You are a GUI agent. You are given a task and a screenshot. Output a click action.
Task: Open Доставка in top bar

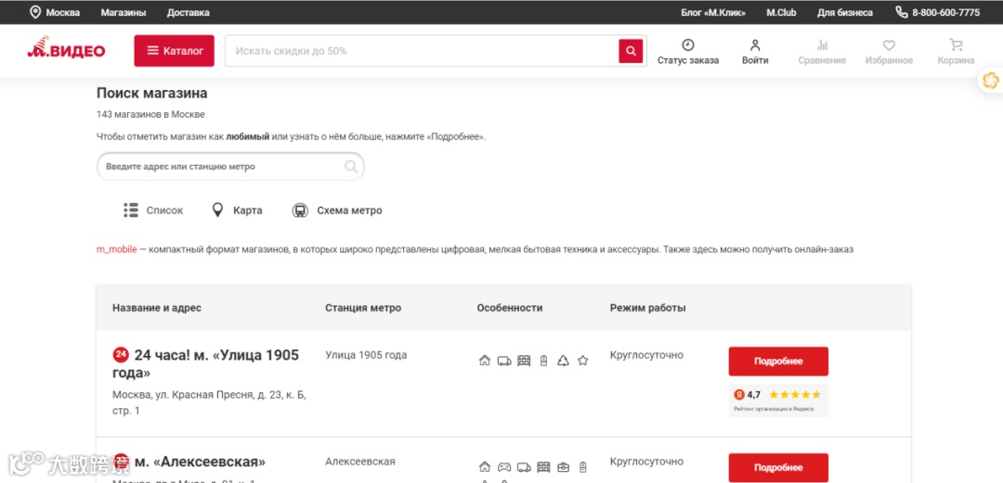click(x=188, y=13)
